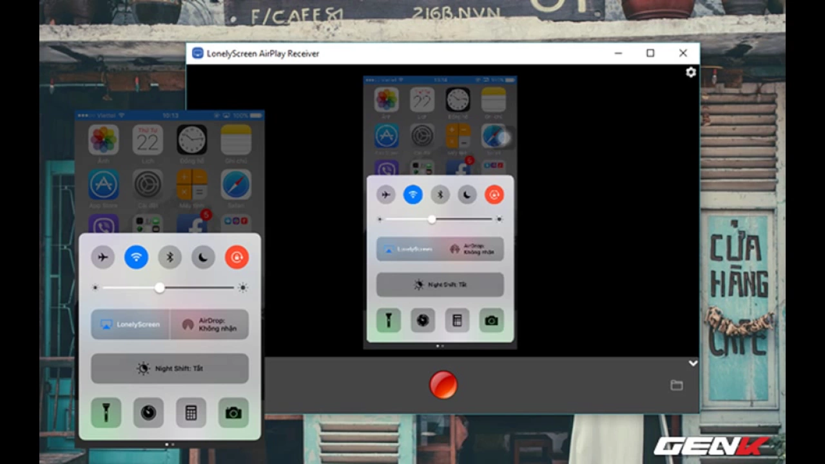Open Settings app on left phone

(148, 185)
